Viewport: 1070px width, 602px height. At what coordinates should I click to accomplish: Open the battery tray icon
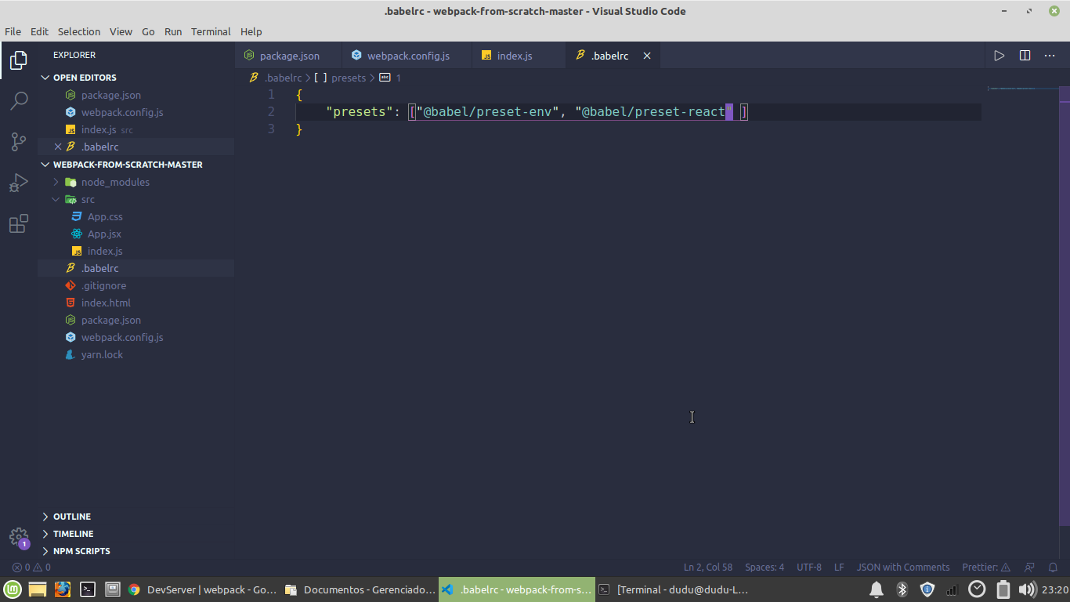pos(1003,589)
